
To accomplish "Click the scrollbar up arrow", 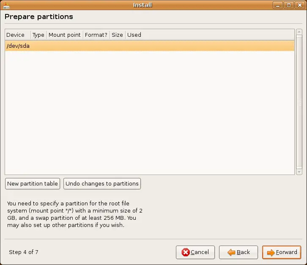I will point(299,32).
